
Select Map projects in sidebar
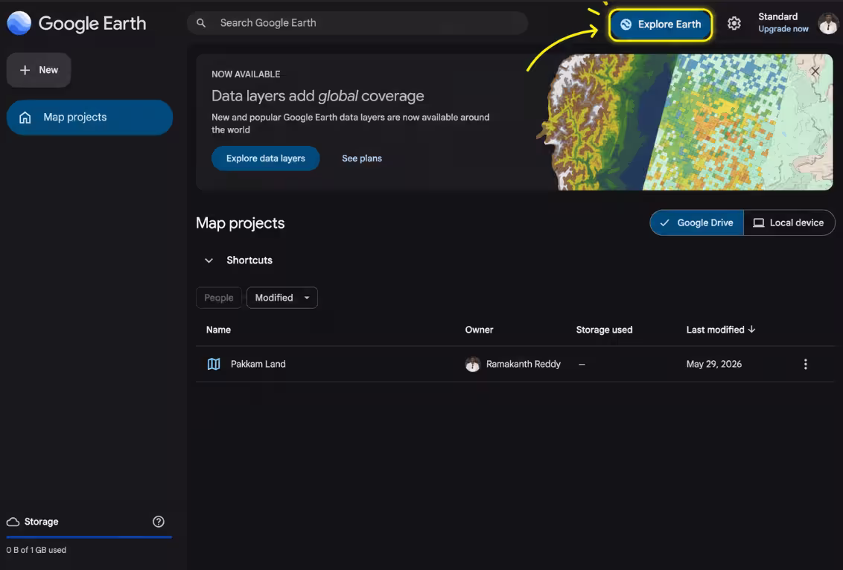coord(89,117)
